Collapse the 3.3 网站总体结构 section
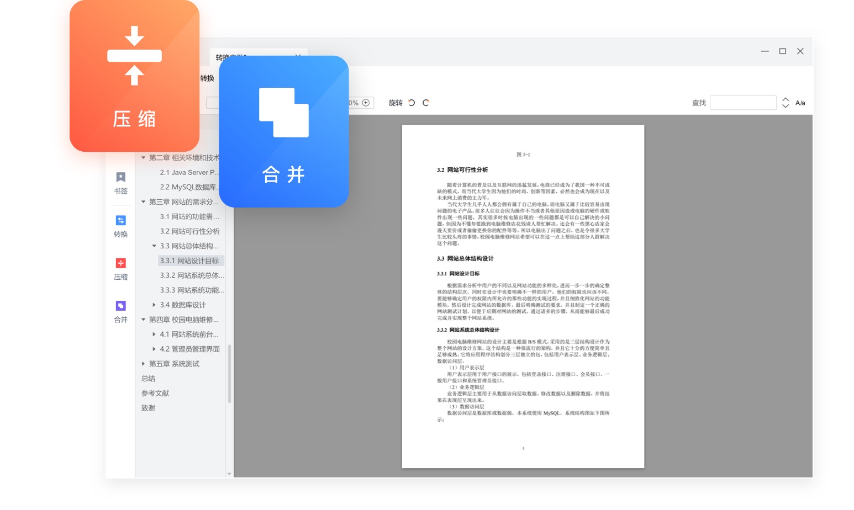854x510 pixels. [154, 246]
